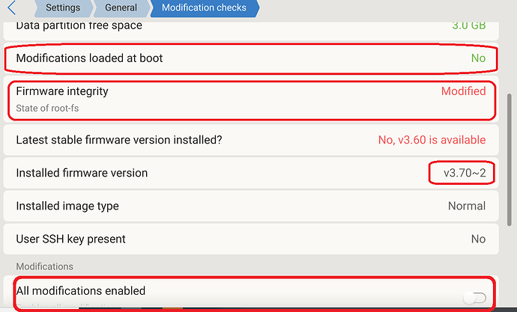Click the Modifications loaded at boot row
The height and width of the screenshot is (312, 517).
point(225,58)
